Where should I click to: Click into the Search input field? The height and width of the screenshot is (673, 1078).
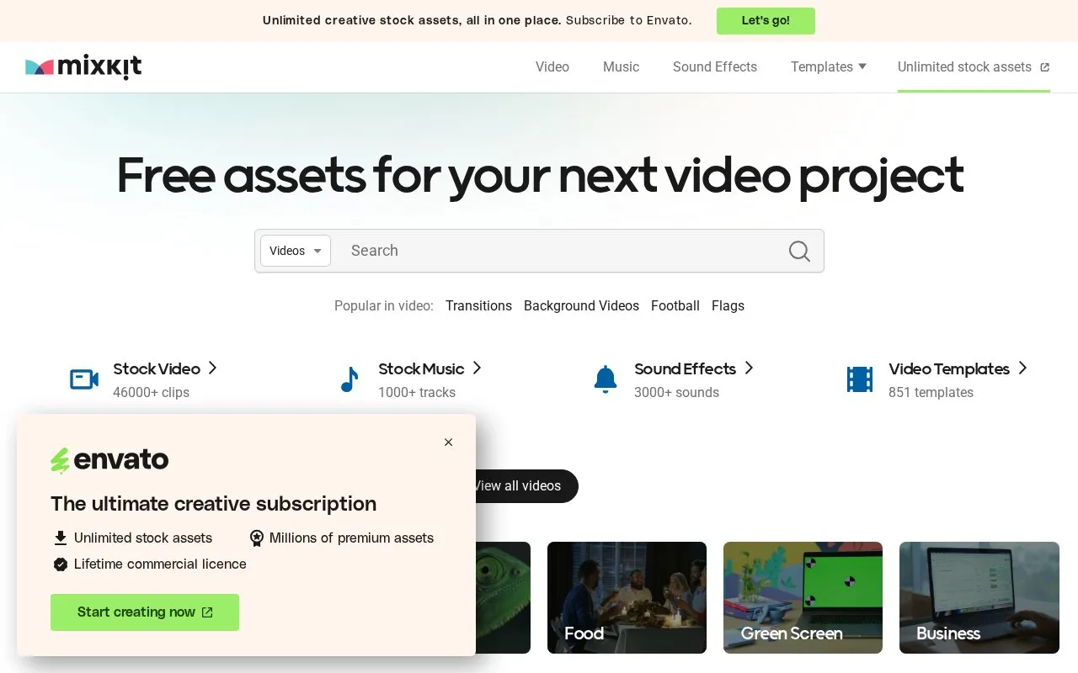(x=556, y=251)
